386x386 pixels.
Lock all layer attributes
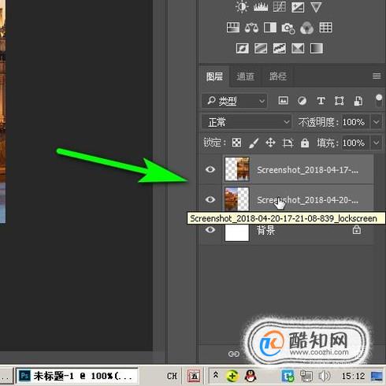click(305, 143)
